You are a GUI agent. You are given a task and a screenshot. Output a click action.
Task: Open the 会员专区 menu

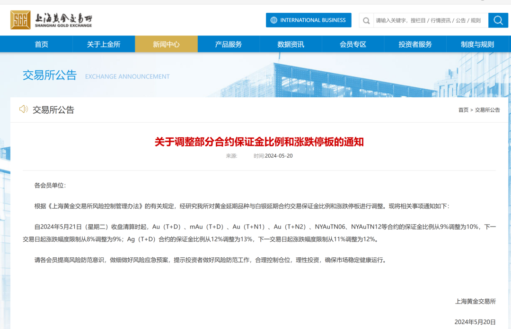pyautogui.click(x=353, y=44)
